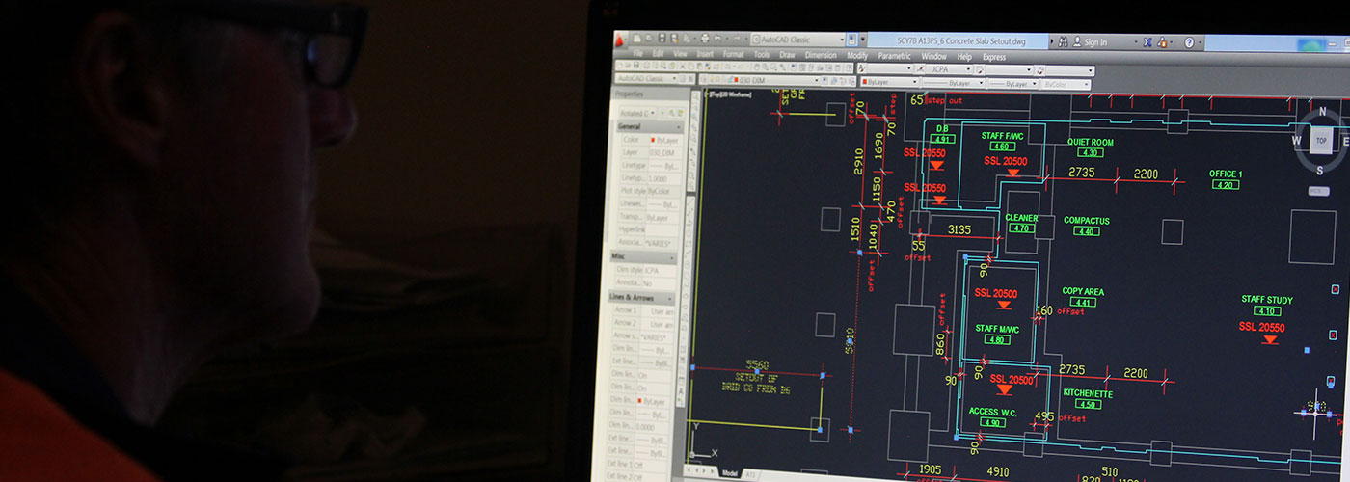Open the Draw menu
The height and width of the screenshot is (482, 1350).
pos(787,55)
